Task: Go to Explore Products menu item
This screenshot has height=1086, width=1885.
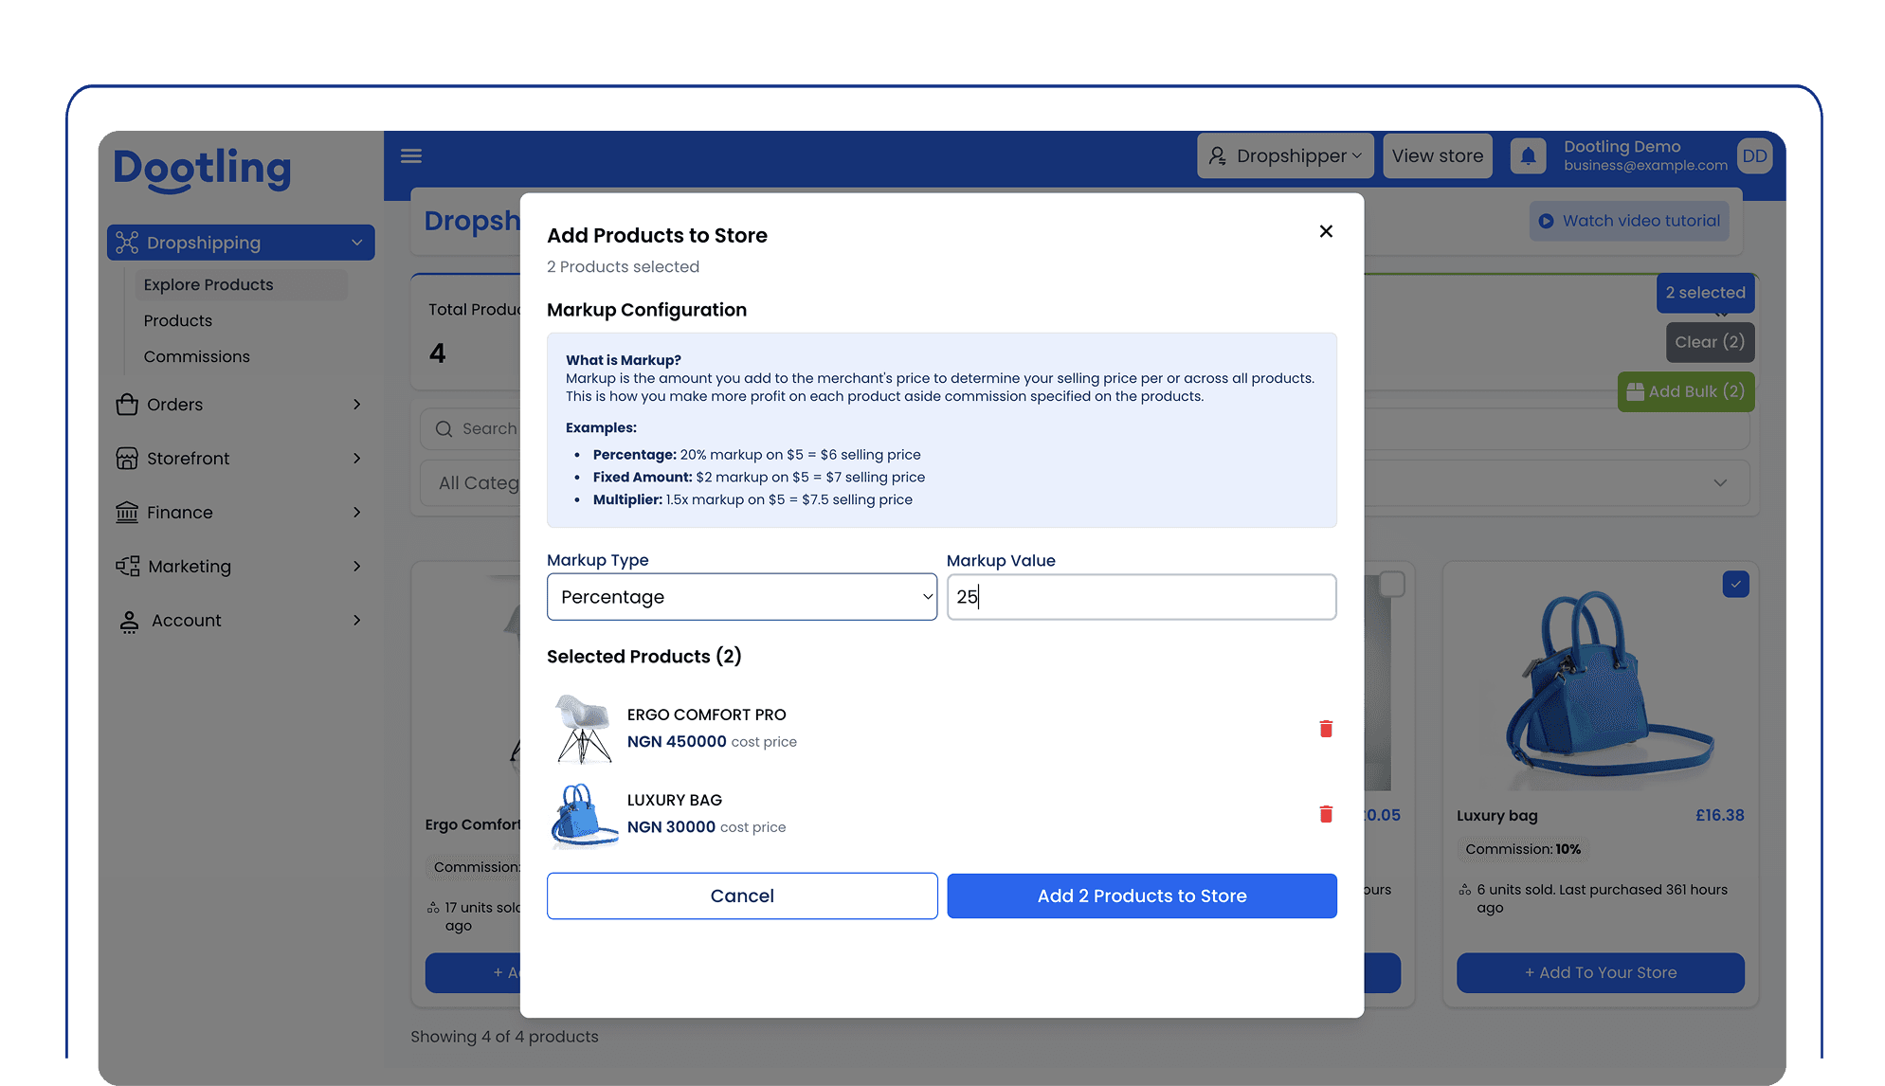Action: [208, 284]
